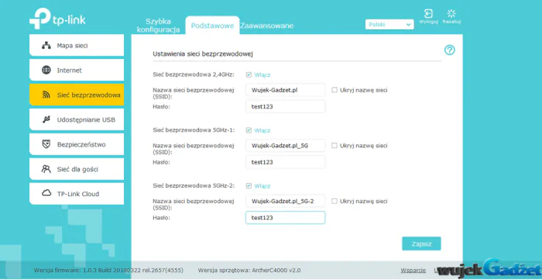This screenshot has width=542, height=280.
Task: Switch to Zaawansowane tab
Action: coord(267,26)
